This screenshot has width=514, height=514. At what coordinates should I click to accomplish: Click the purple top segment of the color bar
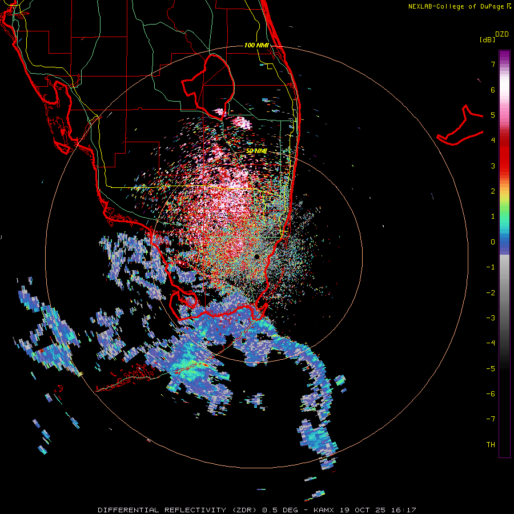(504, 57)
